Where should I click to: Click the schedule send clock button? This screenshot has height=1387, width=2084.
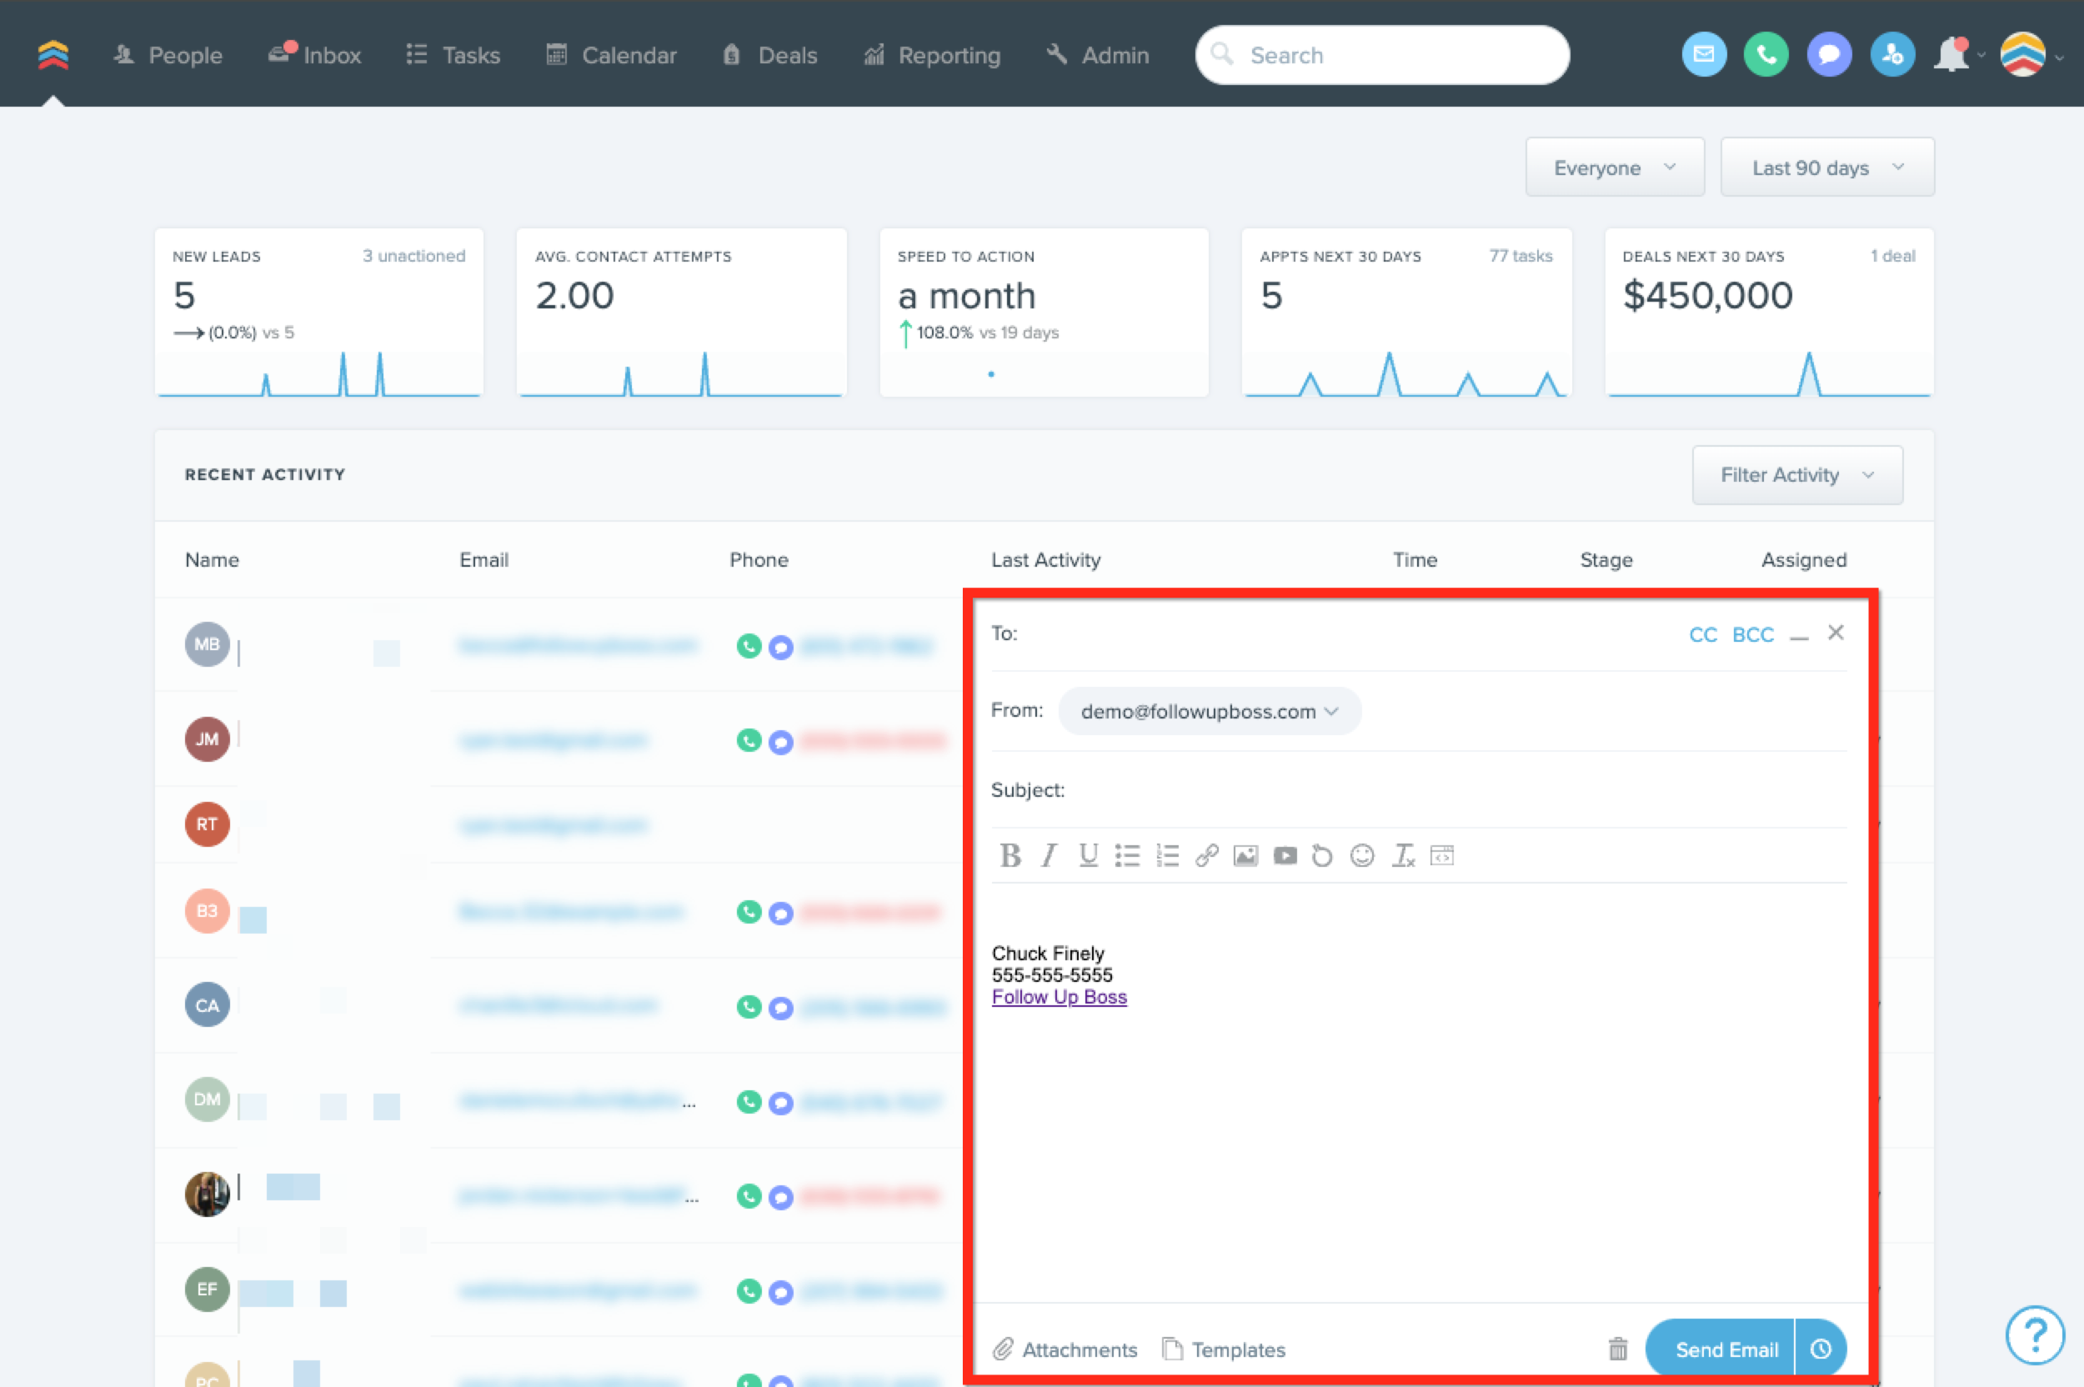[x=1821, y=1349]
